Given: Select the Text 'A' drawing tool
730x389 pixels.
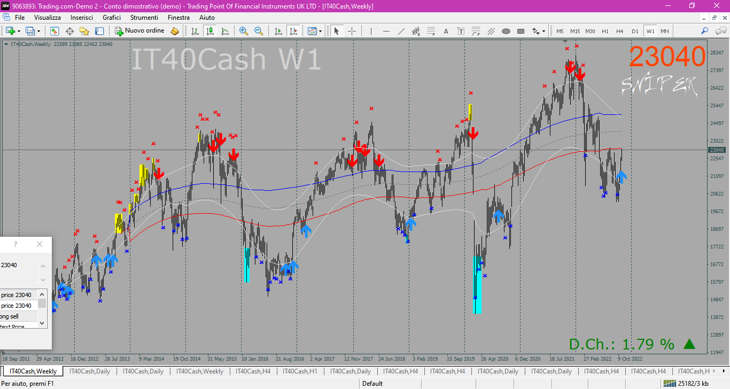Looking at the screenshot, I should pyautogui.click(x=446, y=31).
